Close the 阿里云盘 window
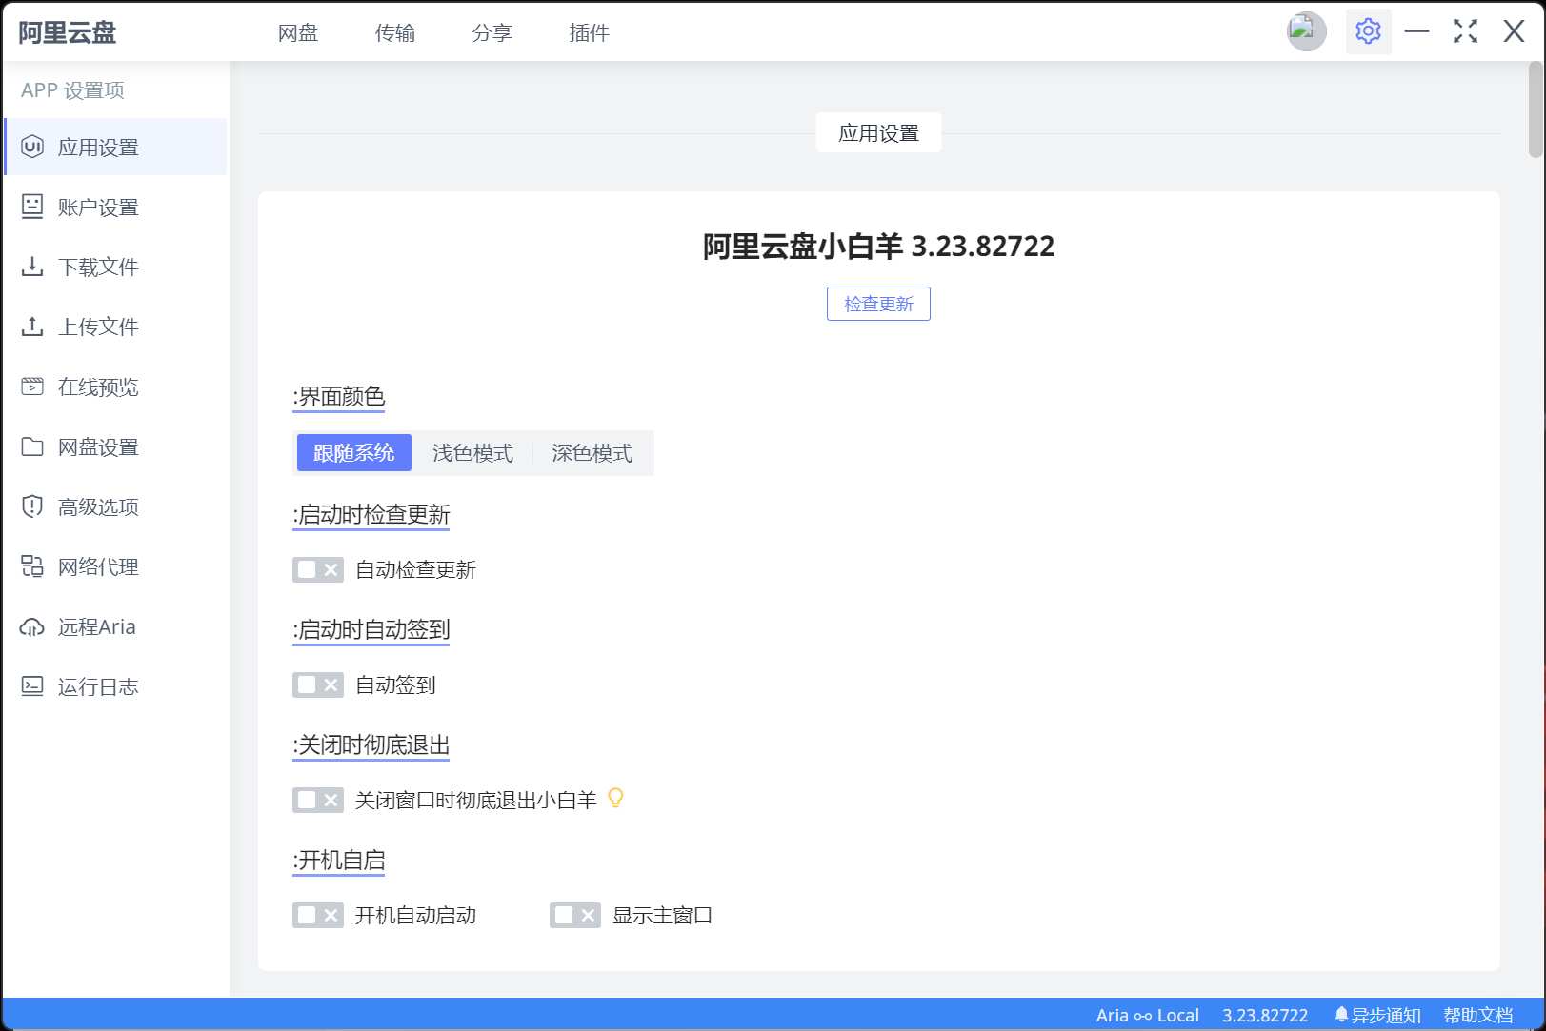 1514,31
